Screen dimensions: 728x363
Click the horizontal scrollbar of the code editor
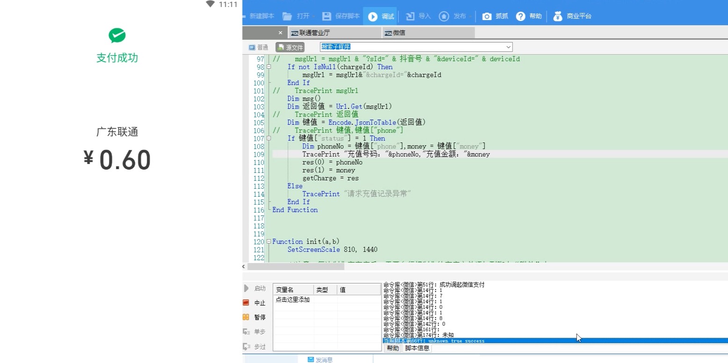[296, 266]
